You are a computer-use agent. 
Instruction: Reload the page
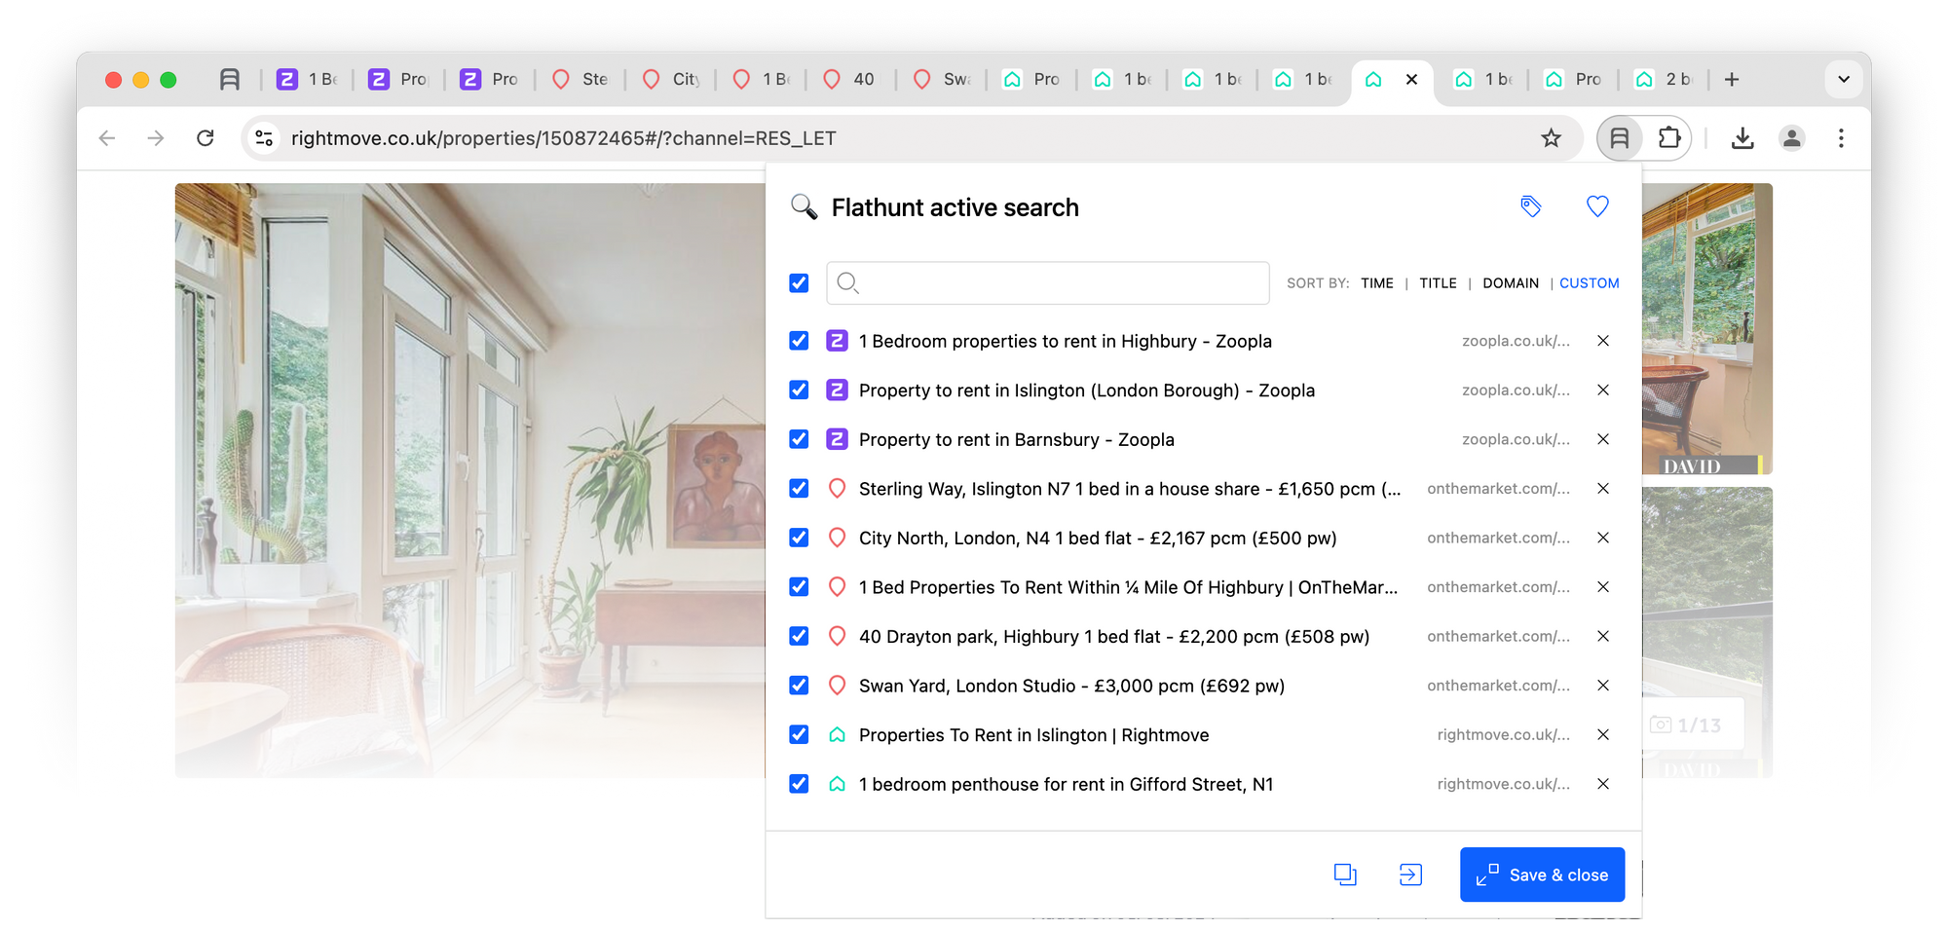point(205,138)
